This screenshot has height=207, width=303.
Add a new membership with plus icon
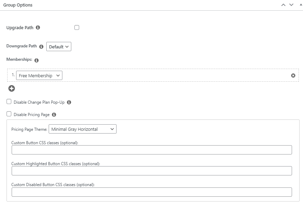(x=12, y=89)
